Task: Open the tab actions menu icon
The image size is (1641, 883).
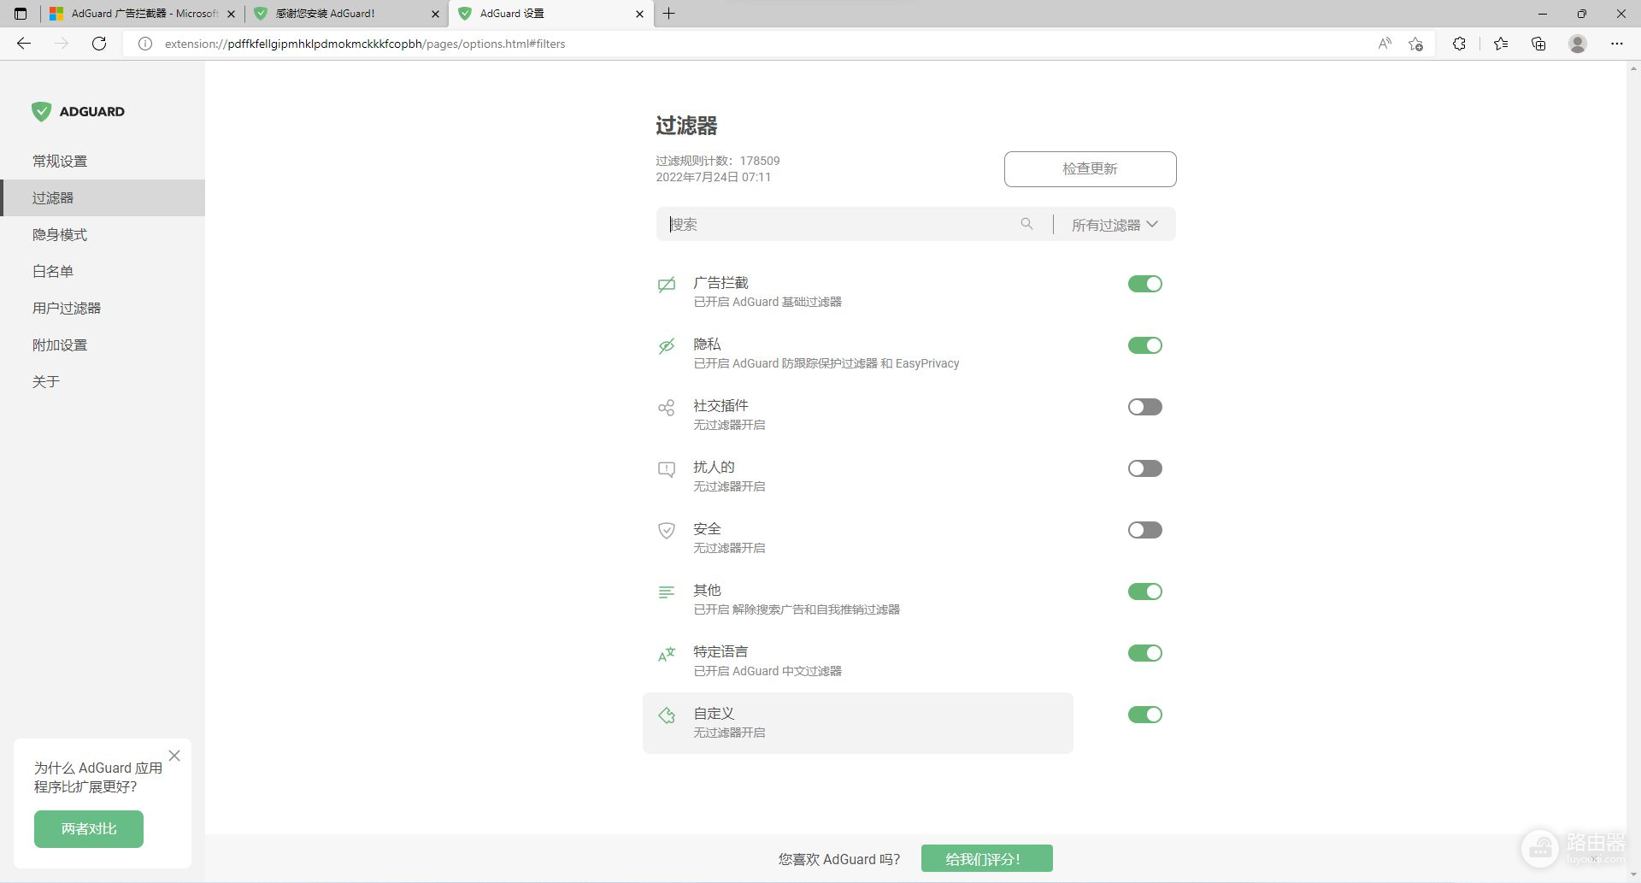Action: 21,14
